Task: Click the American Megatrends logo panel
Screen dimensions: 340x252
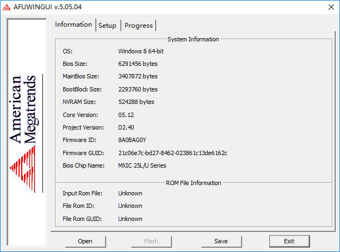Action: click(27, 132)
